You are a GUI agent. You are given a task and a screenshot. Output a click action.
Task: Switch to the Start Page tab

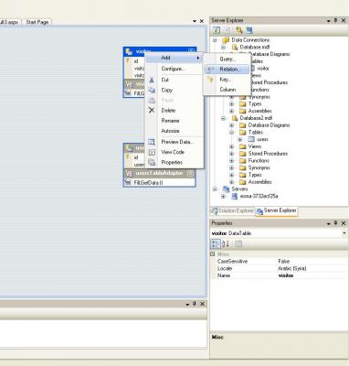[x=37, y=22]
